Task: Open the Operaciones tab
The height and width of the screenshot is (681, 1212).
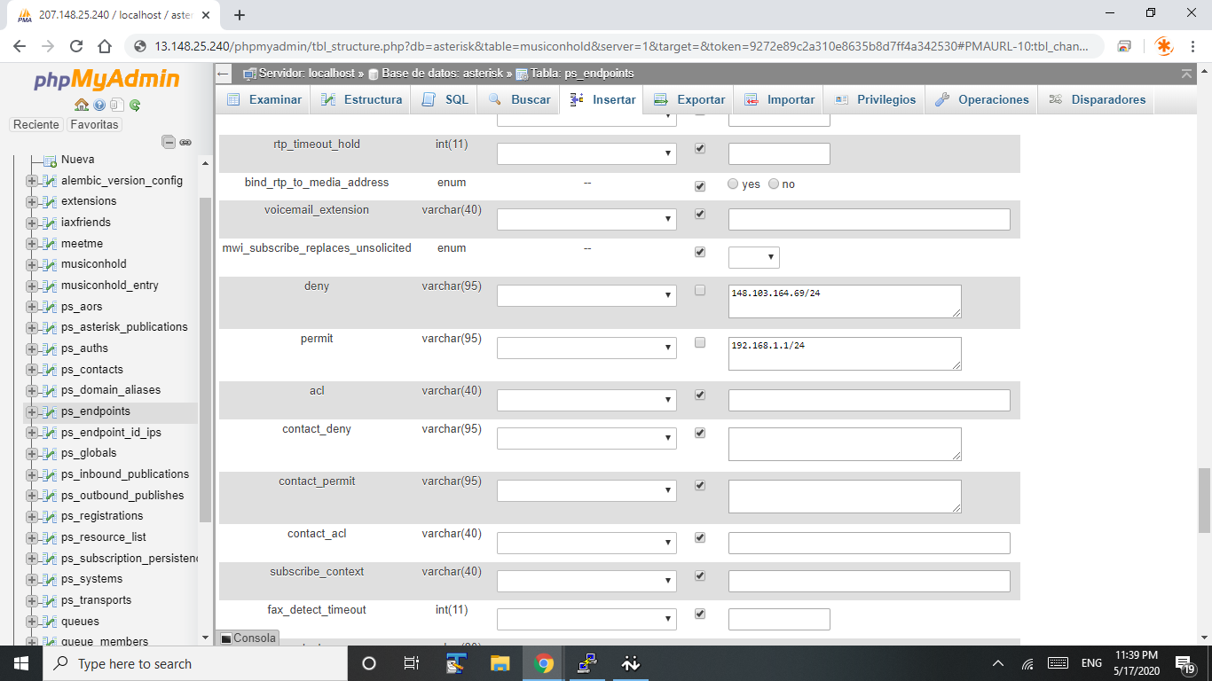Action: point(983,99)
